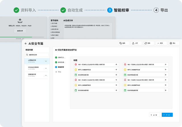Open the ellipsis menu for 中石化设计院项目
The height and width of the screenshot is (127, 182).
46,68
